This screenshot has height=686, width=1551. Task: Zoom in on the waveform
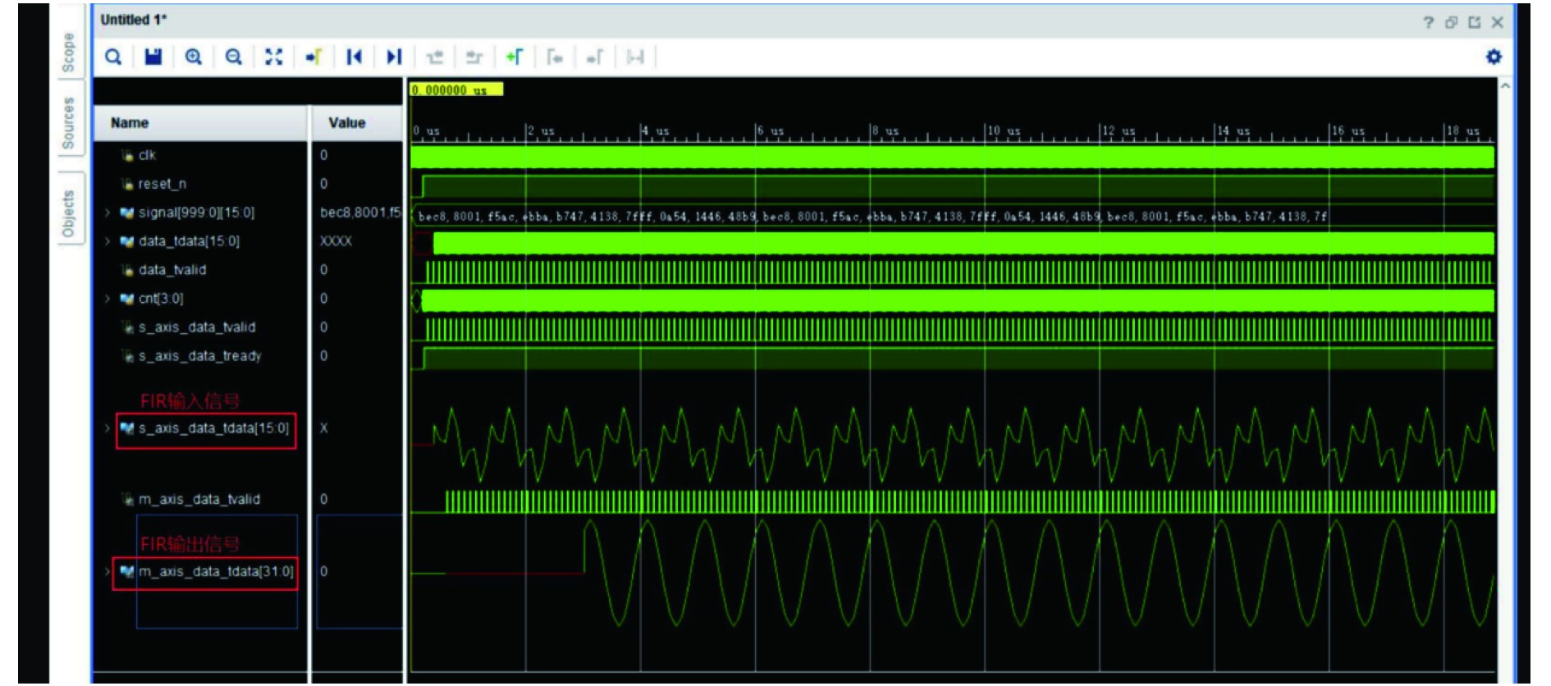click(194, 57)
